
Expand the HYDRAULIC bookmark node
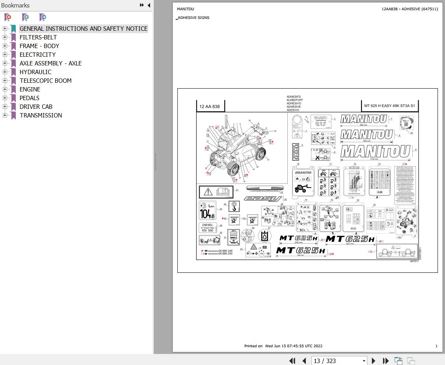pyautogui.click(x=5, y=72)
